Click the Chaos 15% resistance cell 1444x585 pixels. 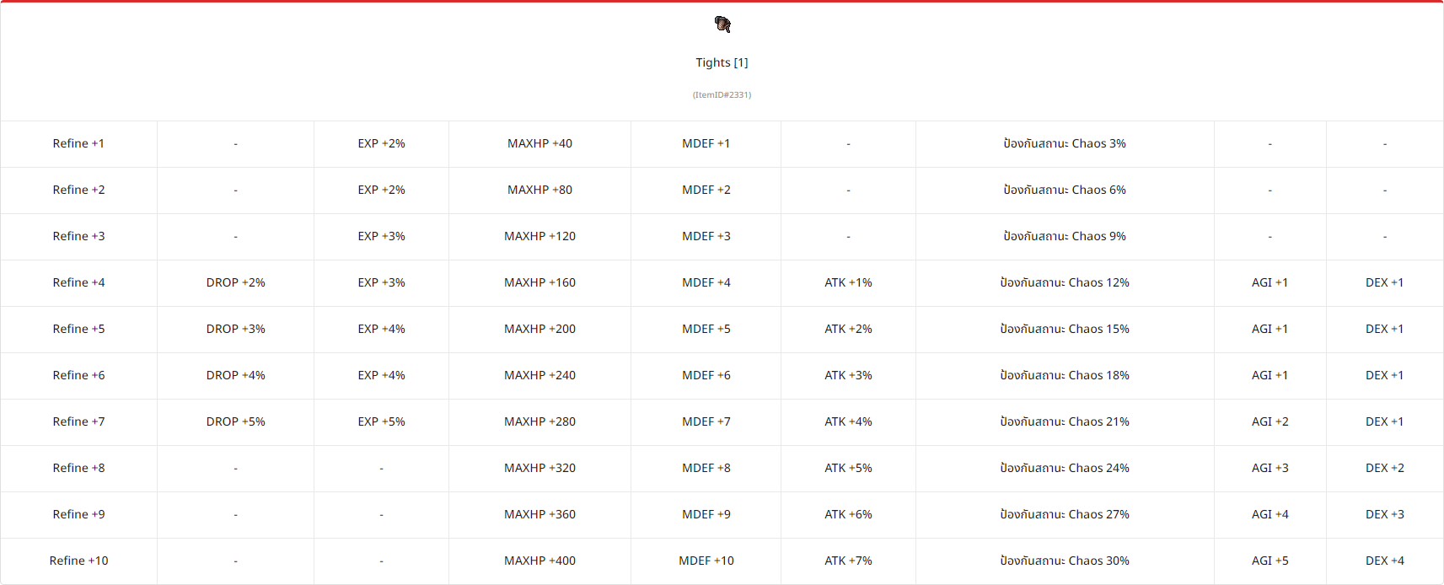1065,329
